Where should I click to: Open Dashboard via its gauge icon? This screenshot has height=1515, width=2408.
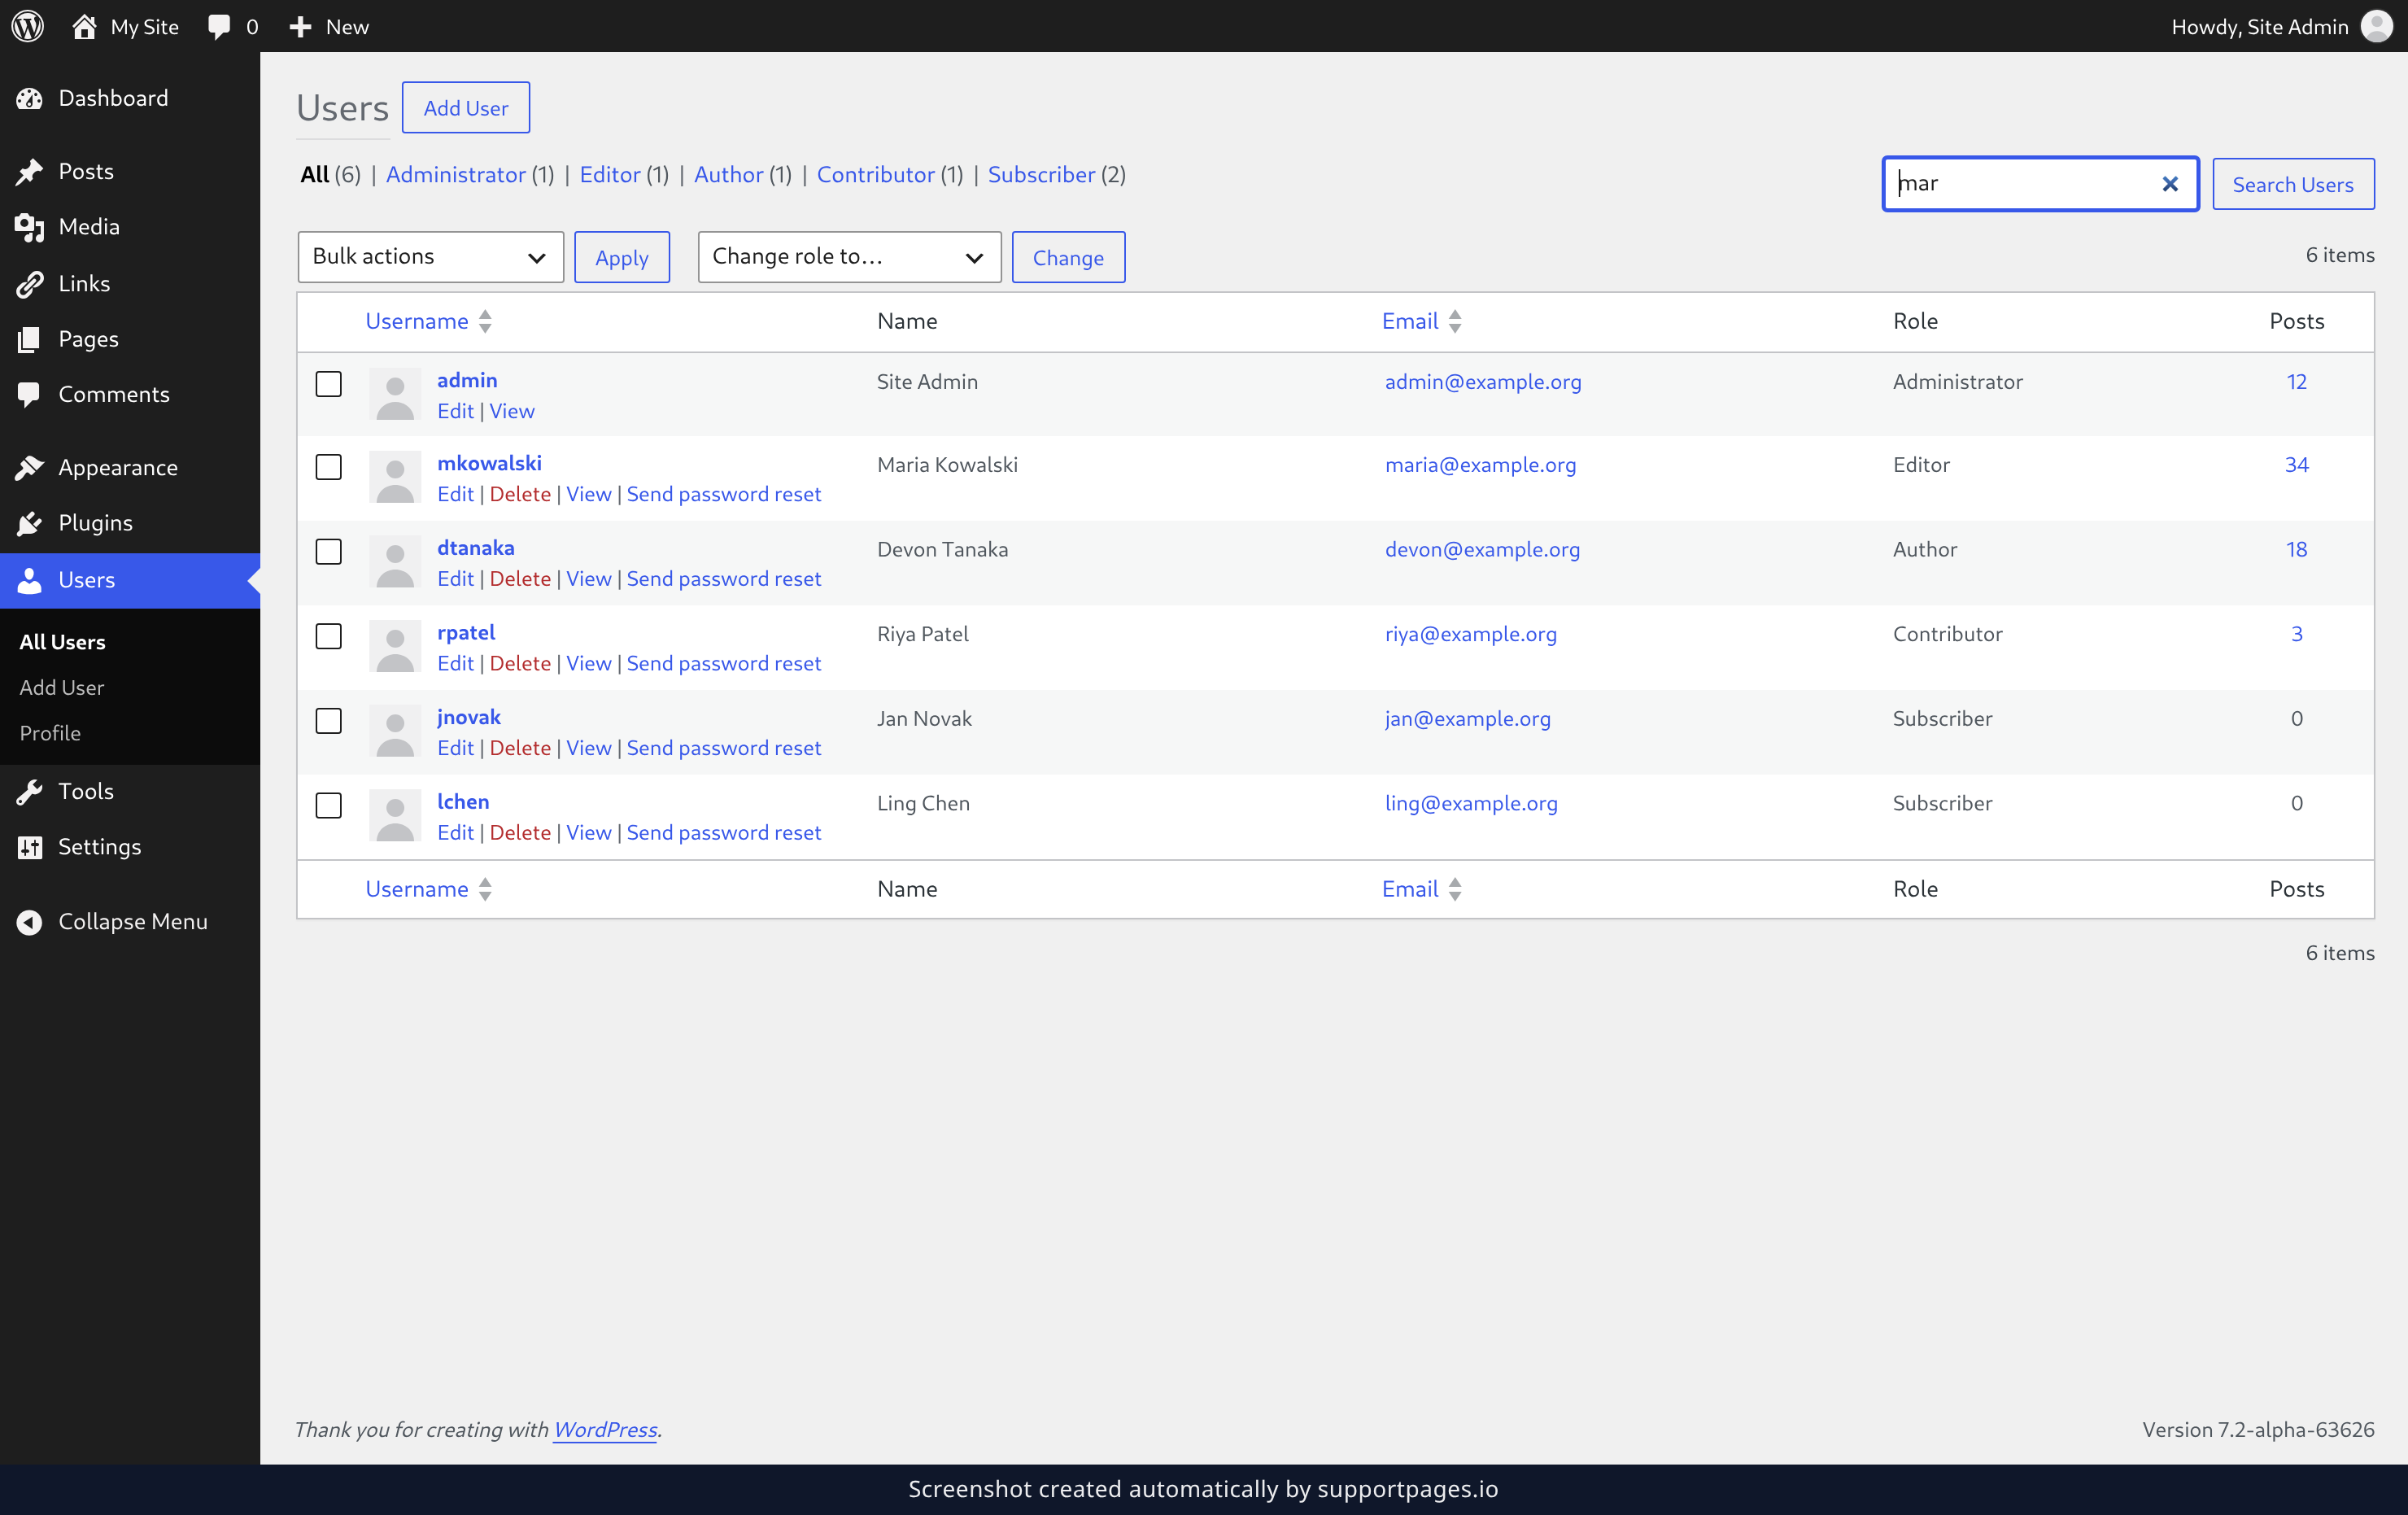coord(29,98)
